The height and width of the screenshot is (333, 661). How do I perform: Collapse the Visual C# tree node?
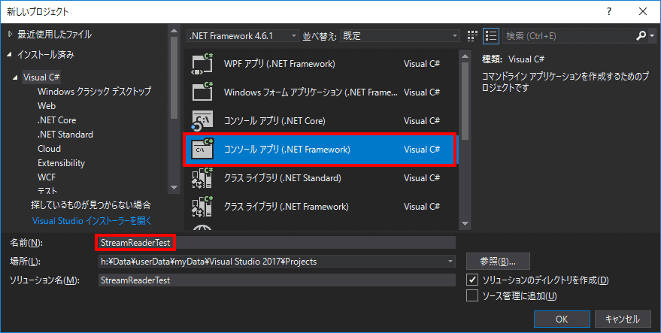16,77
